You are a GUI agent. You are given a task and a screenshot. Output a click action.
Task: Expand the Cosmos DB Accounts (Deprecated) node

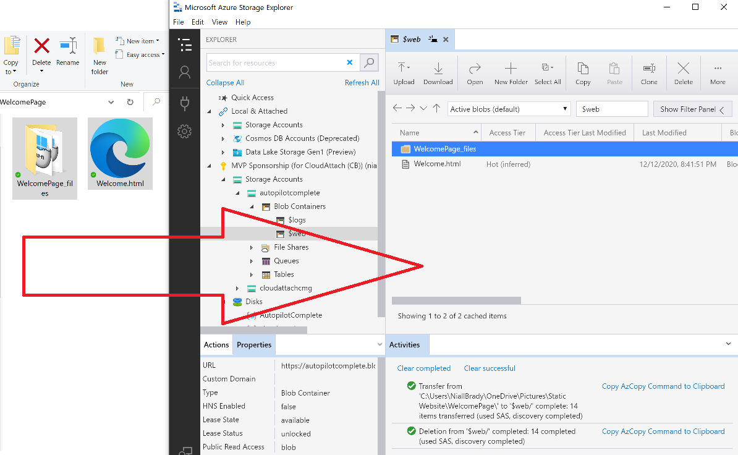223,139
